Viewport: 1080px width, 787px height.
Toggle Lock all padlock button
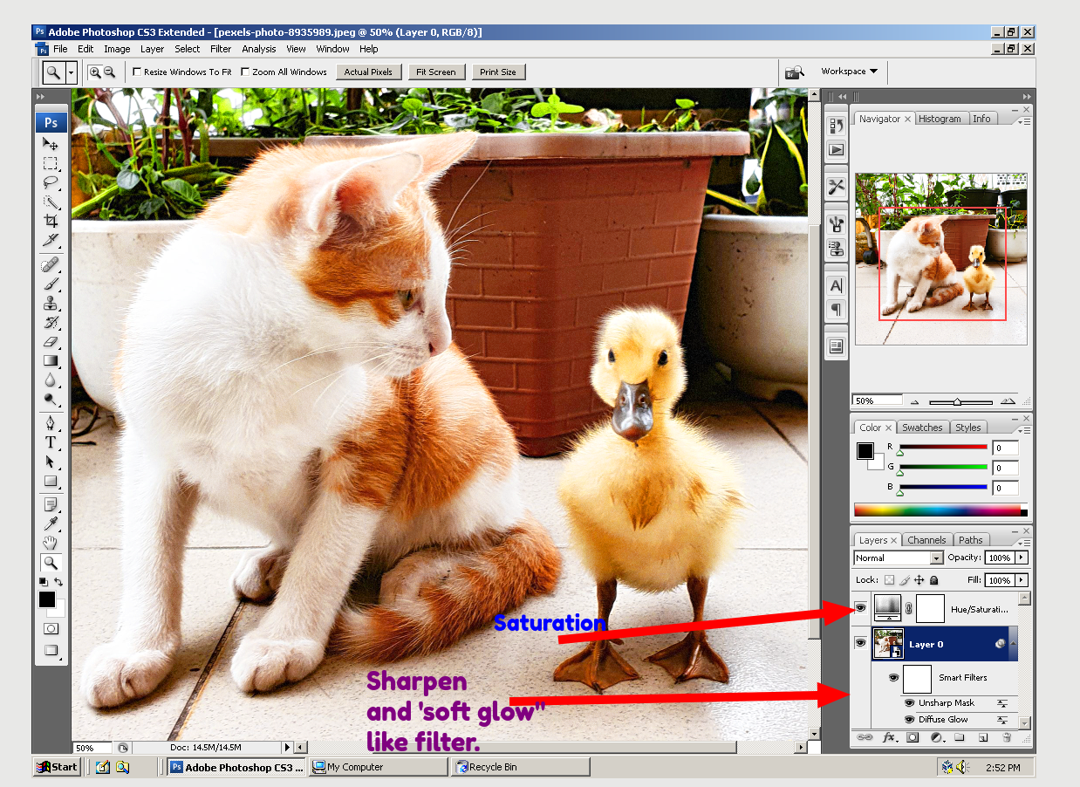934,580
